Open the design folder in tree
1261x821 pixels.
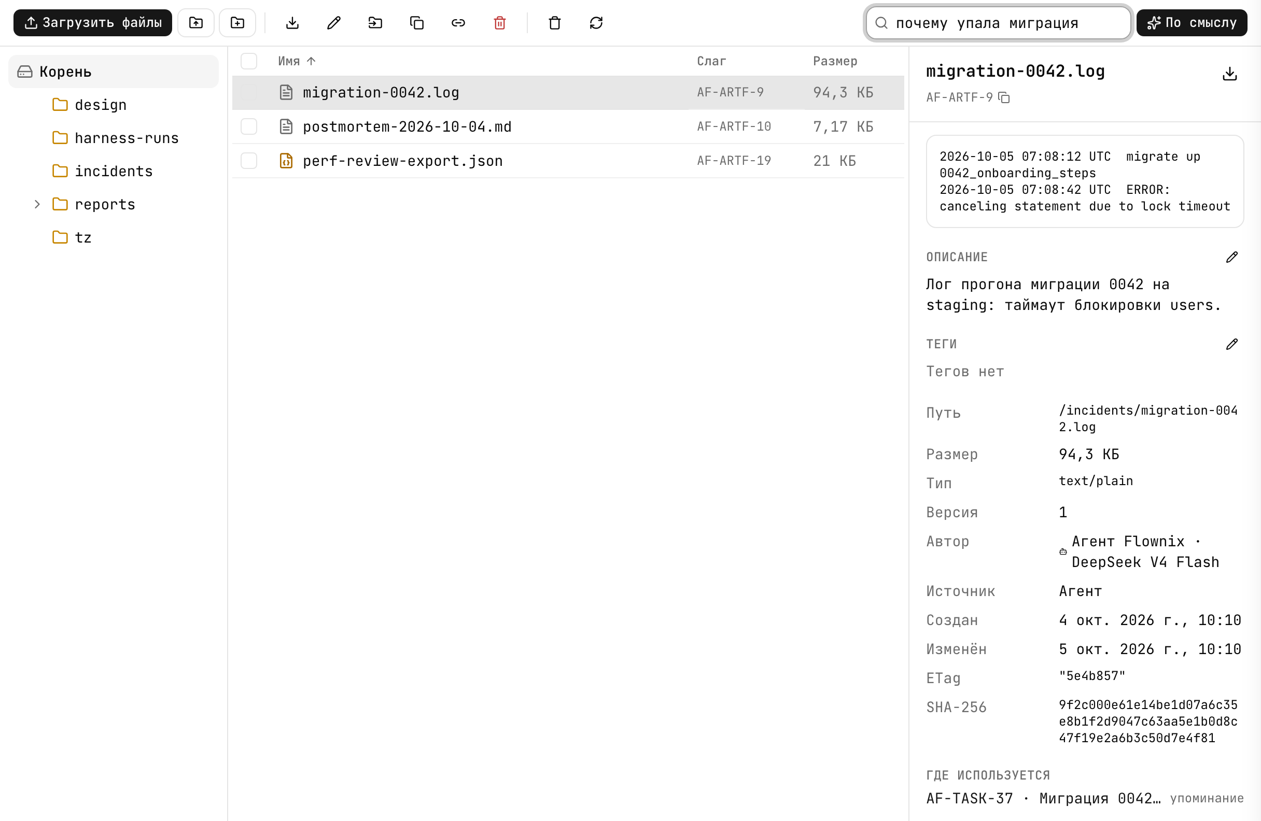(x=100, y=105)
